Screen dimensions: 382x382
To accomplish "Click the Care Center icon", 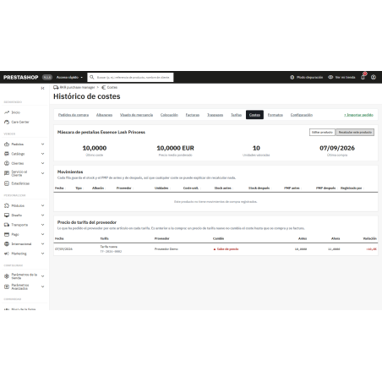I will (x=7, y=122).
